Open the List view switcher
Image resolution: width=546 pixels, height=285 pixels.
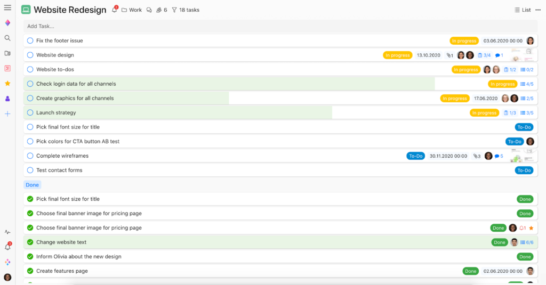click(x=523, y=10)
